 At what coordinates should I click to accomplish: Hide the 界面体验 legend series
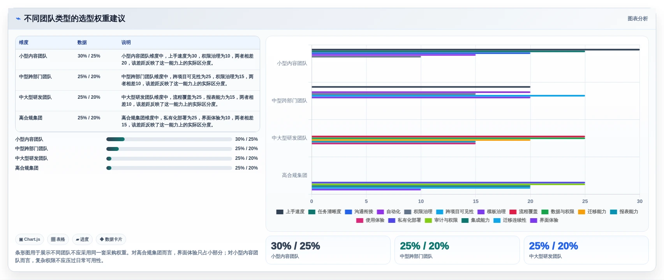544,220
